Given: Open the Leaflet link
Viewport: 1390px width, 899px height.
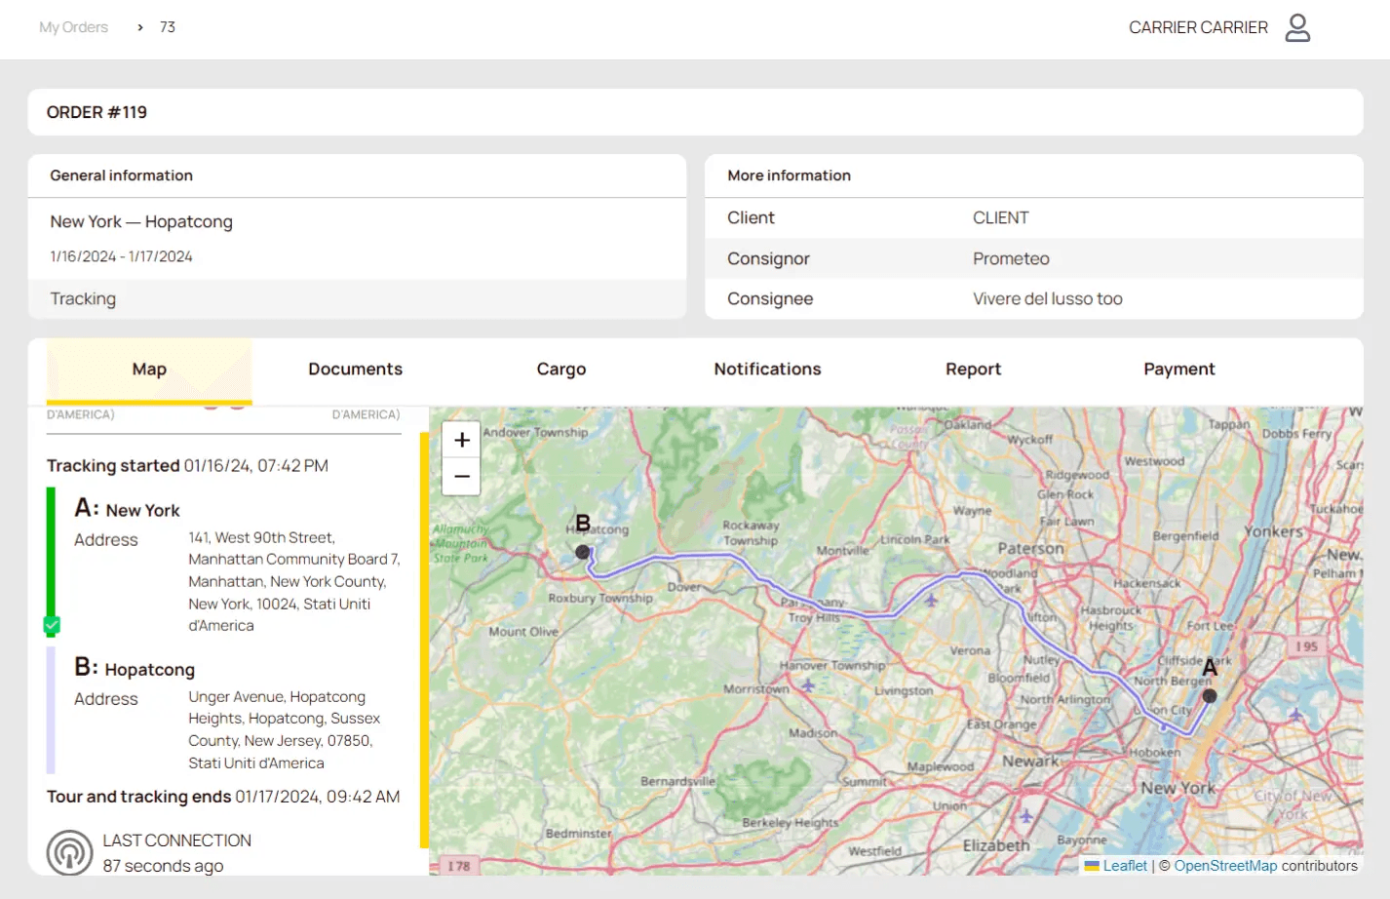Looking at the screenshot, I should click(1124, 866).
